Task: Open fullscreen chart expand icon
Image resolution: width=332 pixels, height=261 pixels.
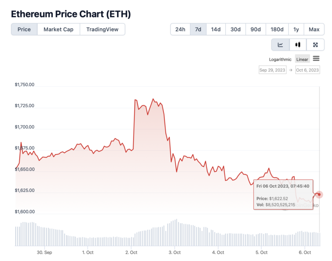Action: pos(315,45)
